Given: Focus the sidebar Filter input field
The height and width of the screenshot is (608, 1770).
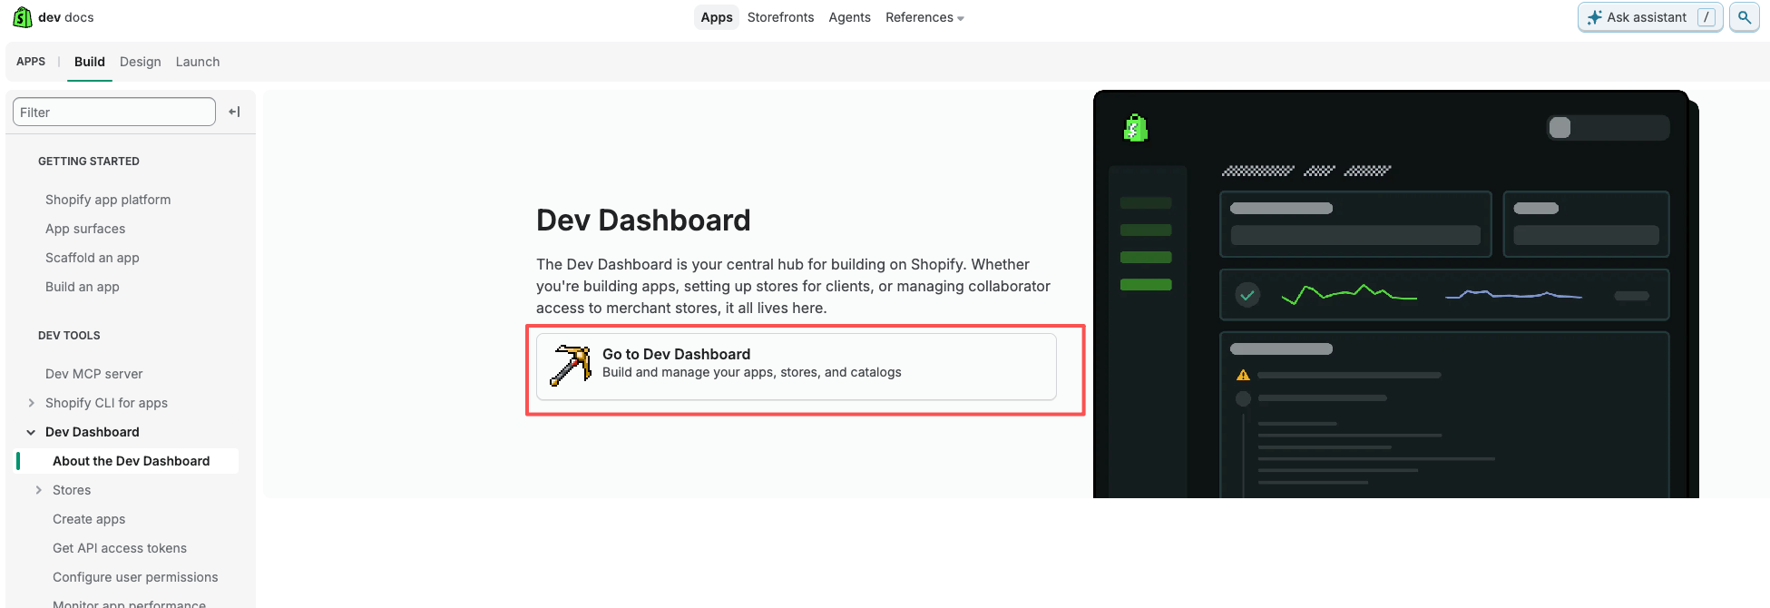Looking at the screenshot, I should tap(114, 112).
